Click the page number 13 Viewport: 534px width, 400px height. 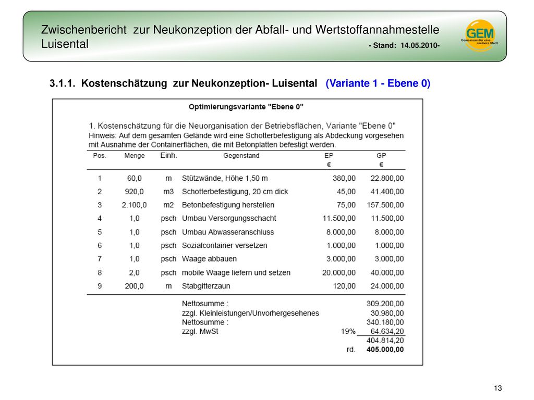tap(497, 388)
